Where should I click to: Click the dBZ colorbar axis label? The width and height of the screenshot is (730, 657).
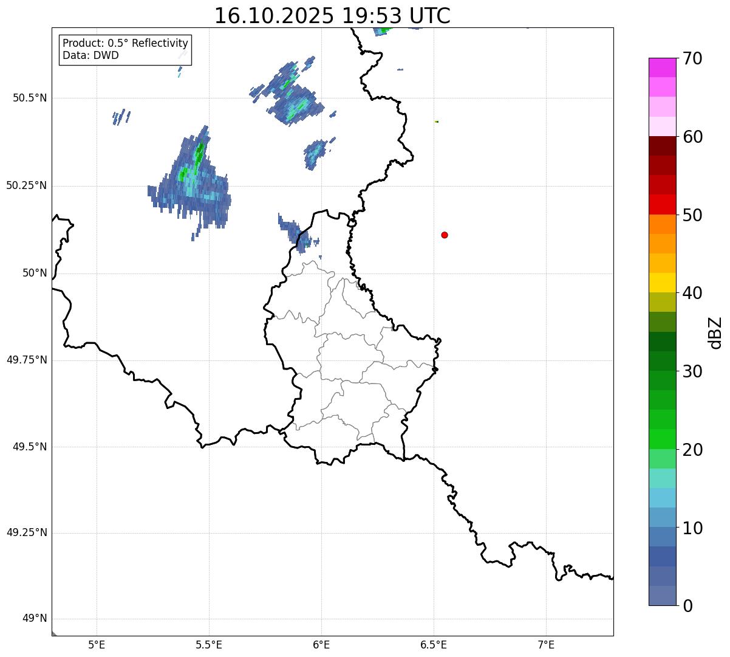pyautogui.click(x=715, y=332)
